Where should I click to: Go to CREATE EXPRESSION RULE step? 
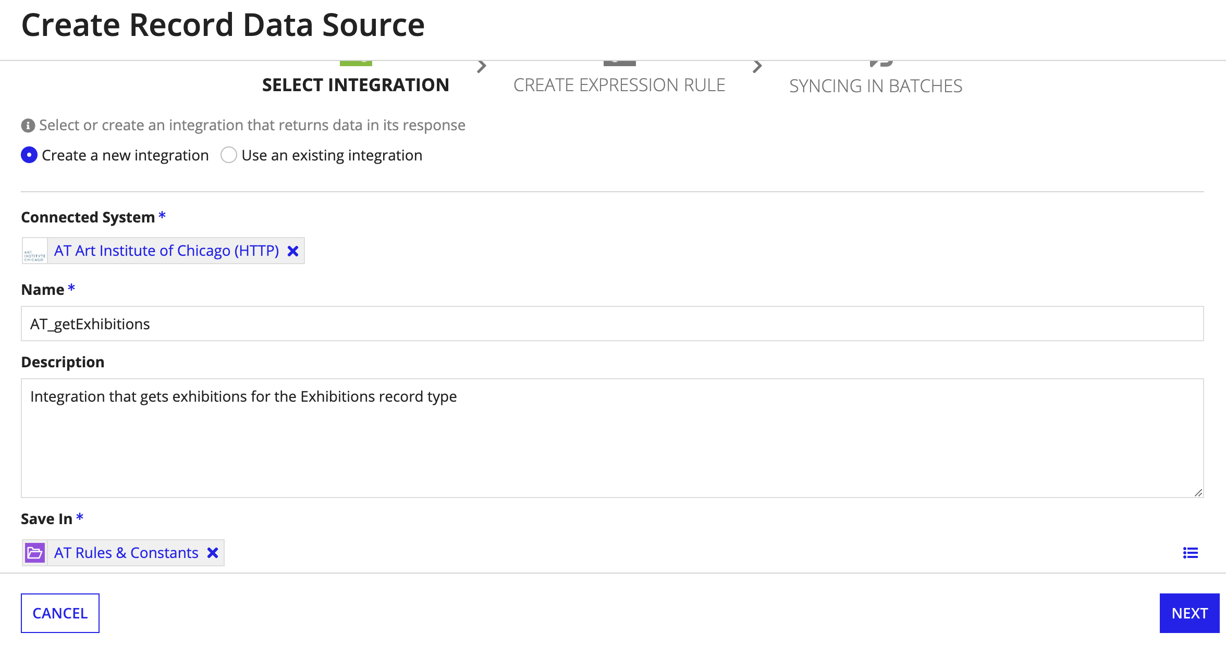(x=619, y=85)
